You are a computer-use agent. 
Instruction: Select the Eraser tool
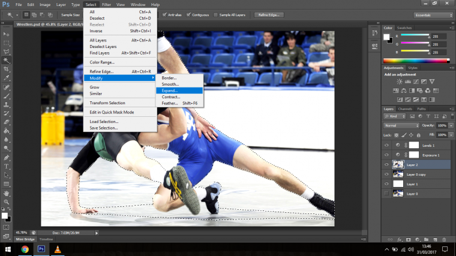coord(7,122)
